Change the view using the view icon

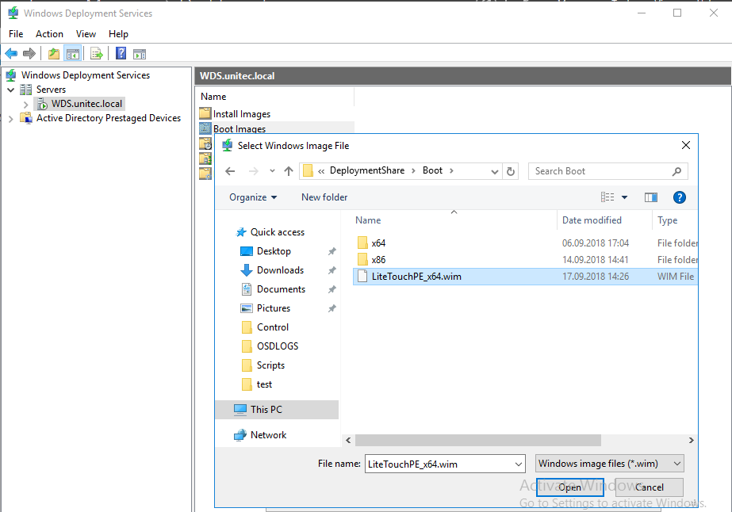[607, 197]
